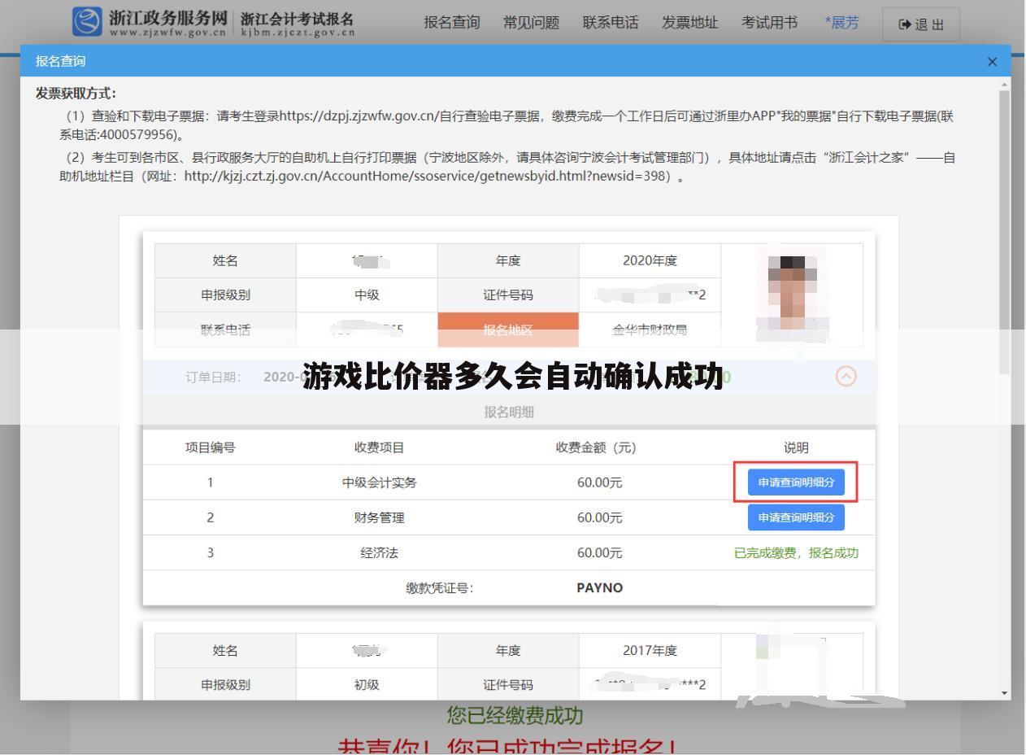Click the PAYNO voucher value
1026x755 pixels.
[x=600, y=587]
